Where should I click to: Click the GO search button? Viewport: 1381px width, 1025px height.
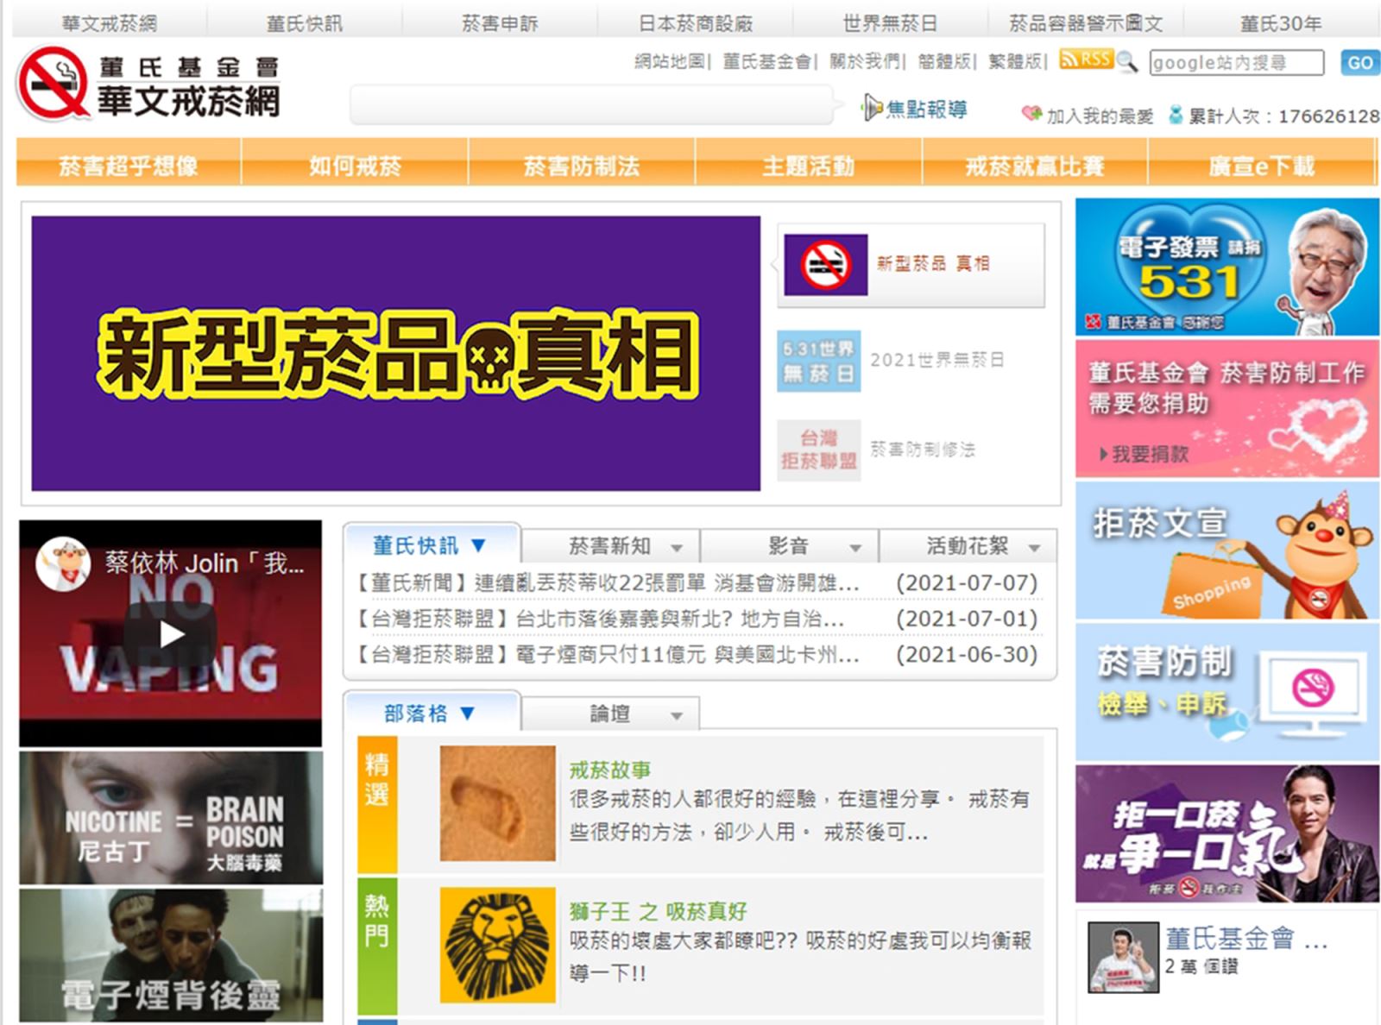(x=1359, y=62)
